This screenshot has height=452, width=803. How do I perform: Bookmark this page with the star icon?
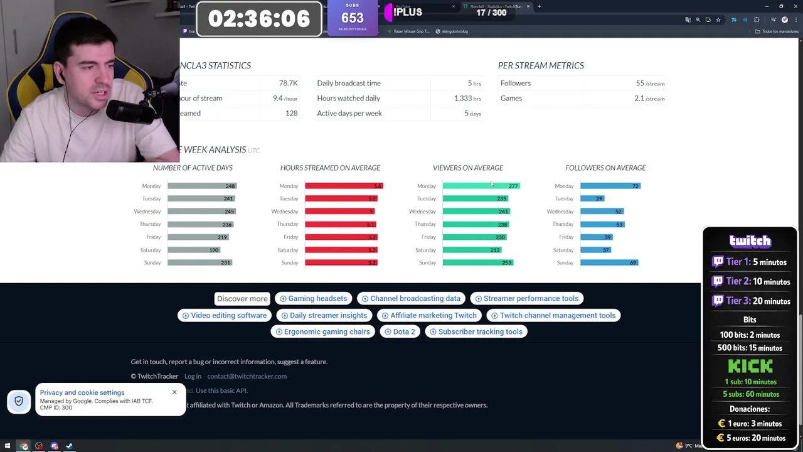pyautogui.click(x=718, y=19)
